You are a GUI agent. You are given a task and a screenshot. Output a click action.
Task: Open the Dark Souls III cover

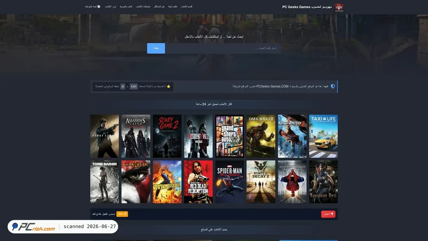click(261, 136)
